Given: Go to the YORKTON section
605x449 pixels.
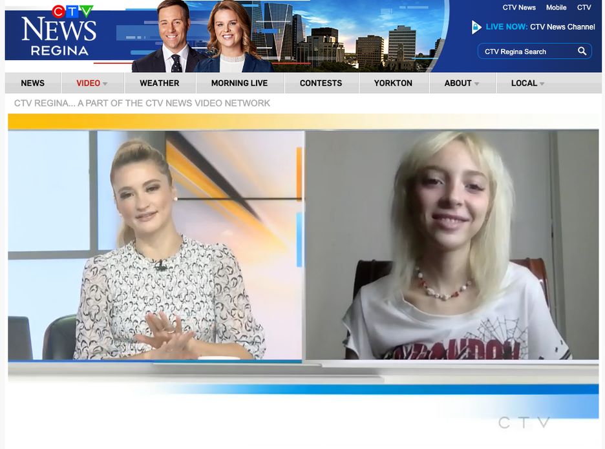Looking at the screenshot, I should [x=394, y=83].
